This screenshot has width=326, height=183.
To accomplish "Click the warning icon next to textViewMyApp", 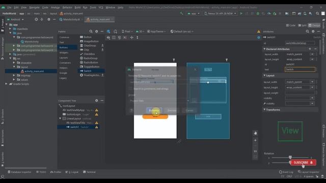I will click(96, 110).
